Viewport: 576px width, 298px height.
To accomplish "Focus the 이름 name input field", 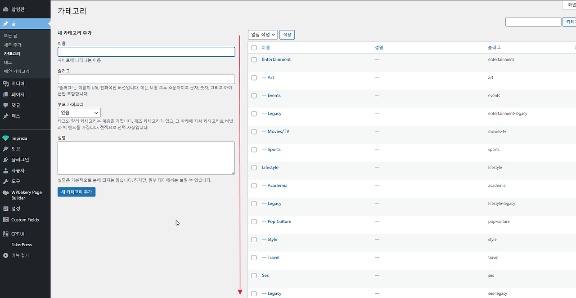I will tap(146, 52).
